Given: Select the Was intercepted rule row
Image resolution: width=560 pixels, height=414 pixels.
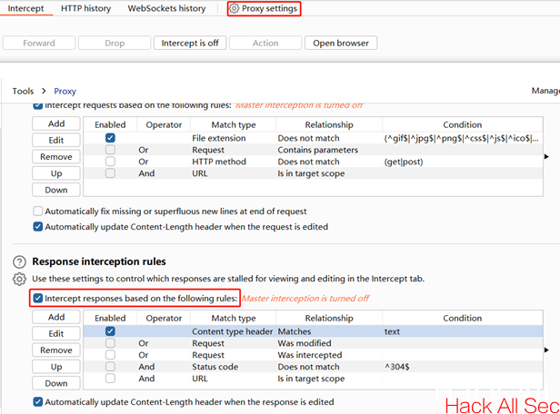Looking at the screenshot, I should 313,355.
